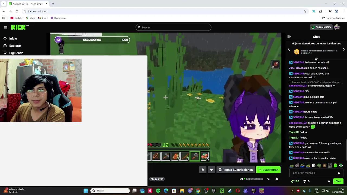Open the emote picker in chat input
The image size is (347, 195).
(x=339, y=173)
